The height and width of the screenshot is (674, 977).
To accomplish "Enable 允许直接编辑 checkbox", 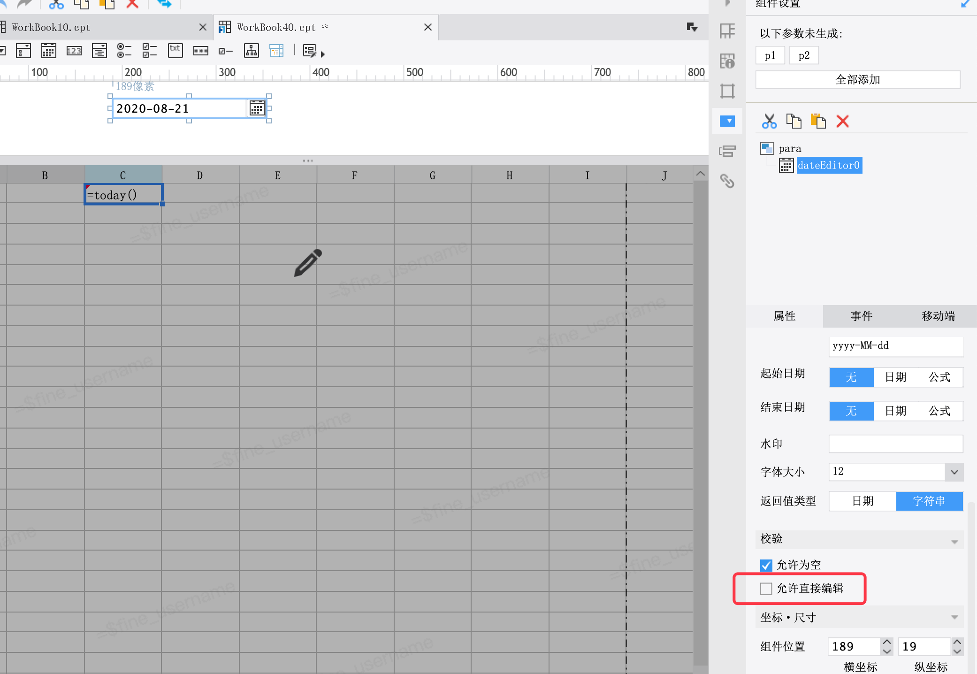I will 766,589.
